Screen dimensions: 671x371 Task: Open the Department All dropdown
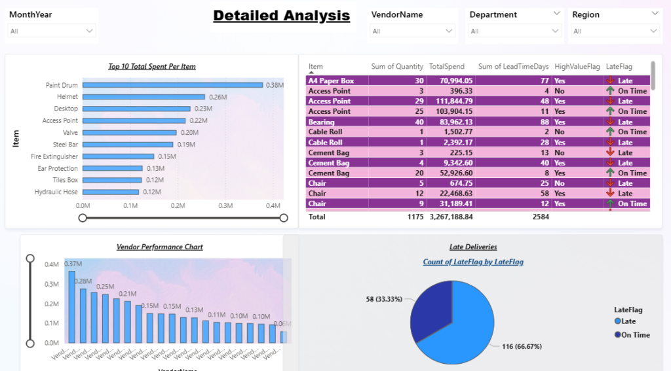514,31
